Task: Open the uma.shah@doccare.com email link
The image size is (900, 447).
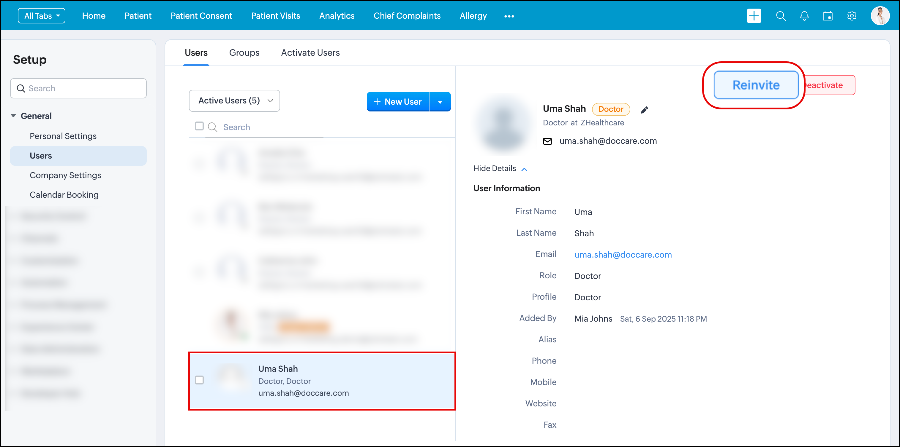Action: [623, 255]
